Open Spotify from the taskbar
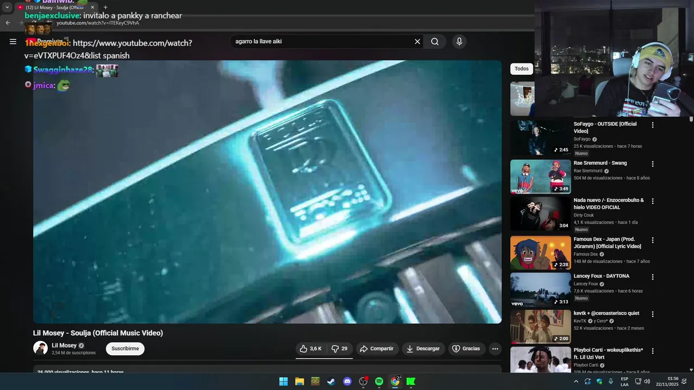 pyautogui.click(x=379, y=381)
